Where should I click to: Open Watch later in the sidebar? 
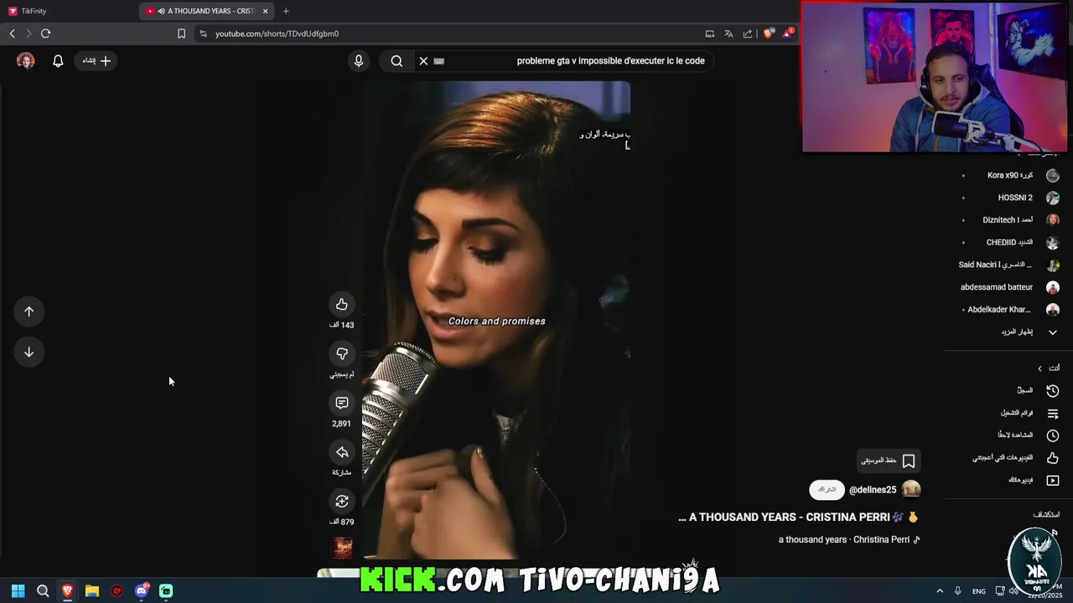tap(1028, 435)
